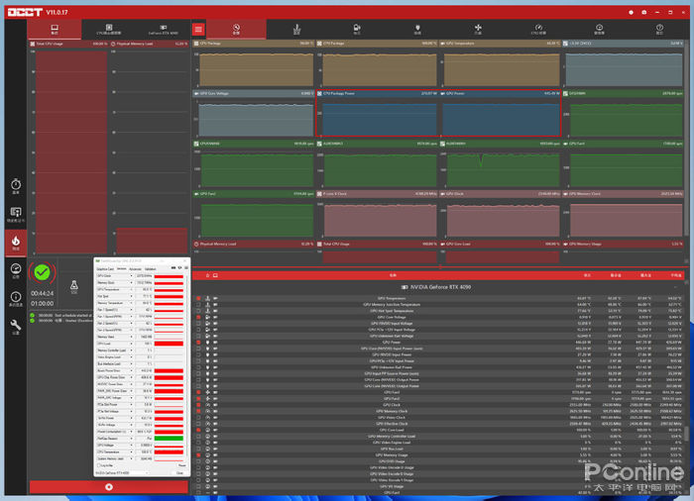Open the benchmark stopwatch section in sidebar
Viewport: 694px width, 501px height.
pos(16,186)
